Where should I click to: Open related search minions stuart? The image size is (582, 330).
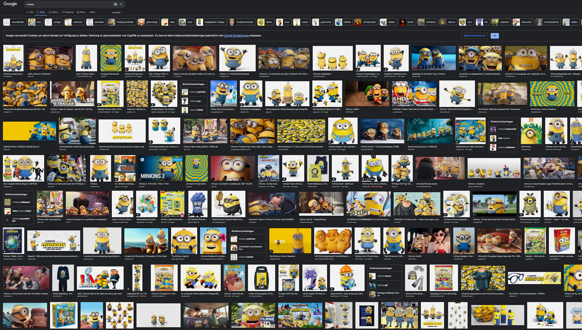385,276
